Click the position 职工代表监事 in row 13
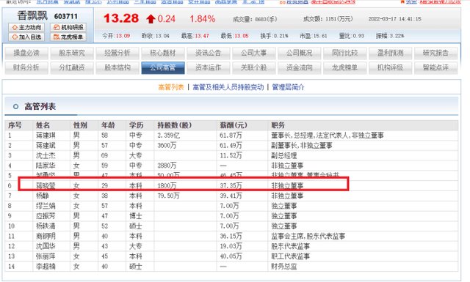 [291, 256]
